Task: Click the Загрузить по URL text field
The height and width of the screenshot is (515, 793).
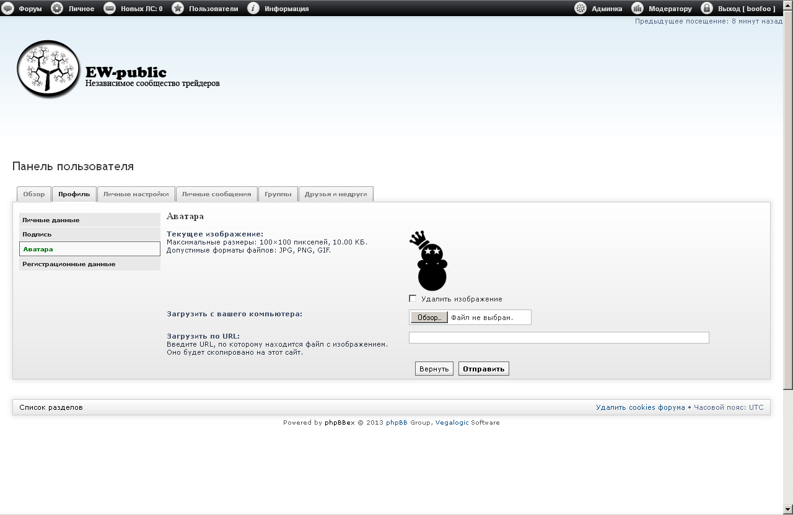Action: [558, 338]
